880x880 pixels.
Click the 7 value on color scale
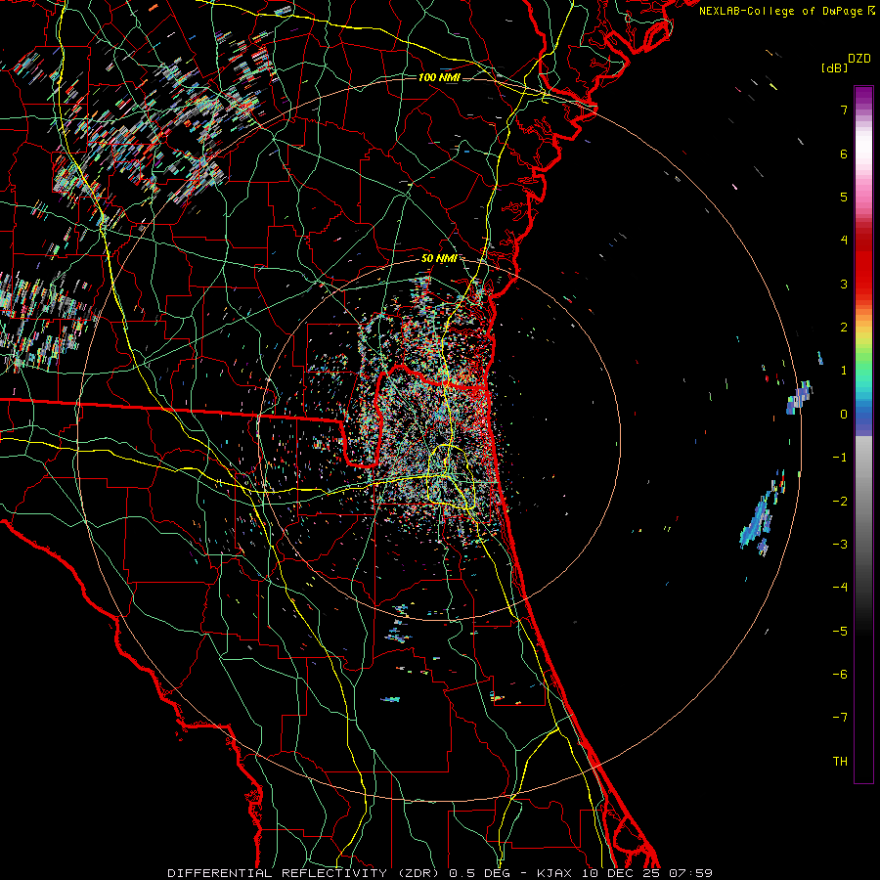pos(844,110)
